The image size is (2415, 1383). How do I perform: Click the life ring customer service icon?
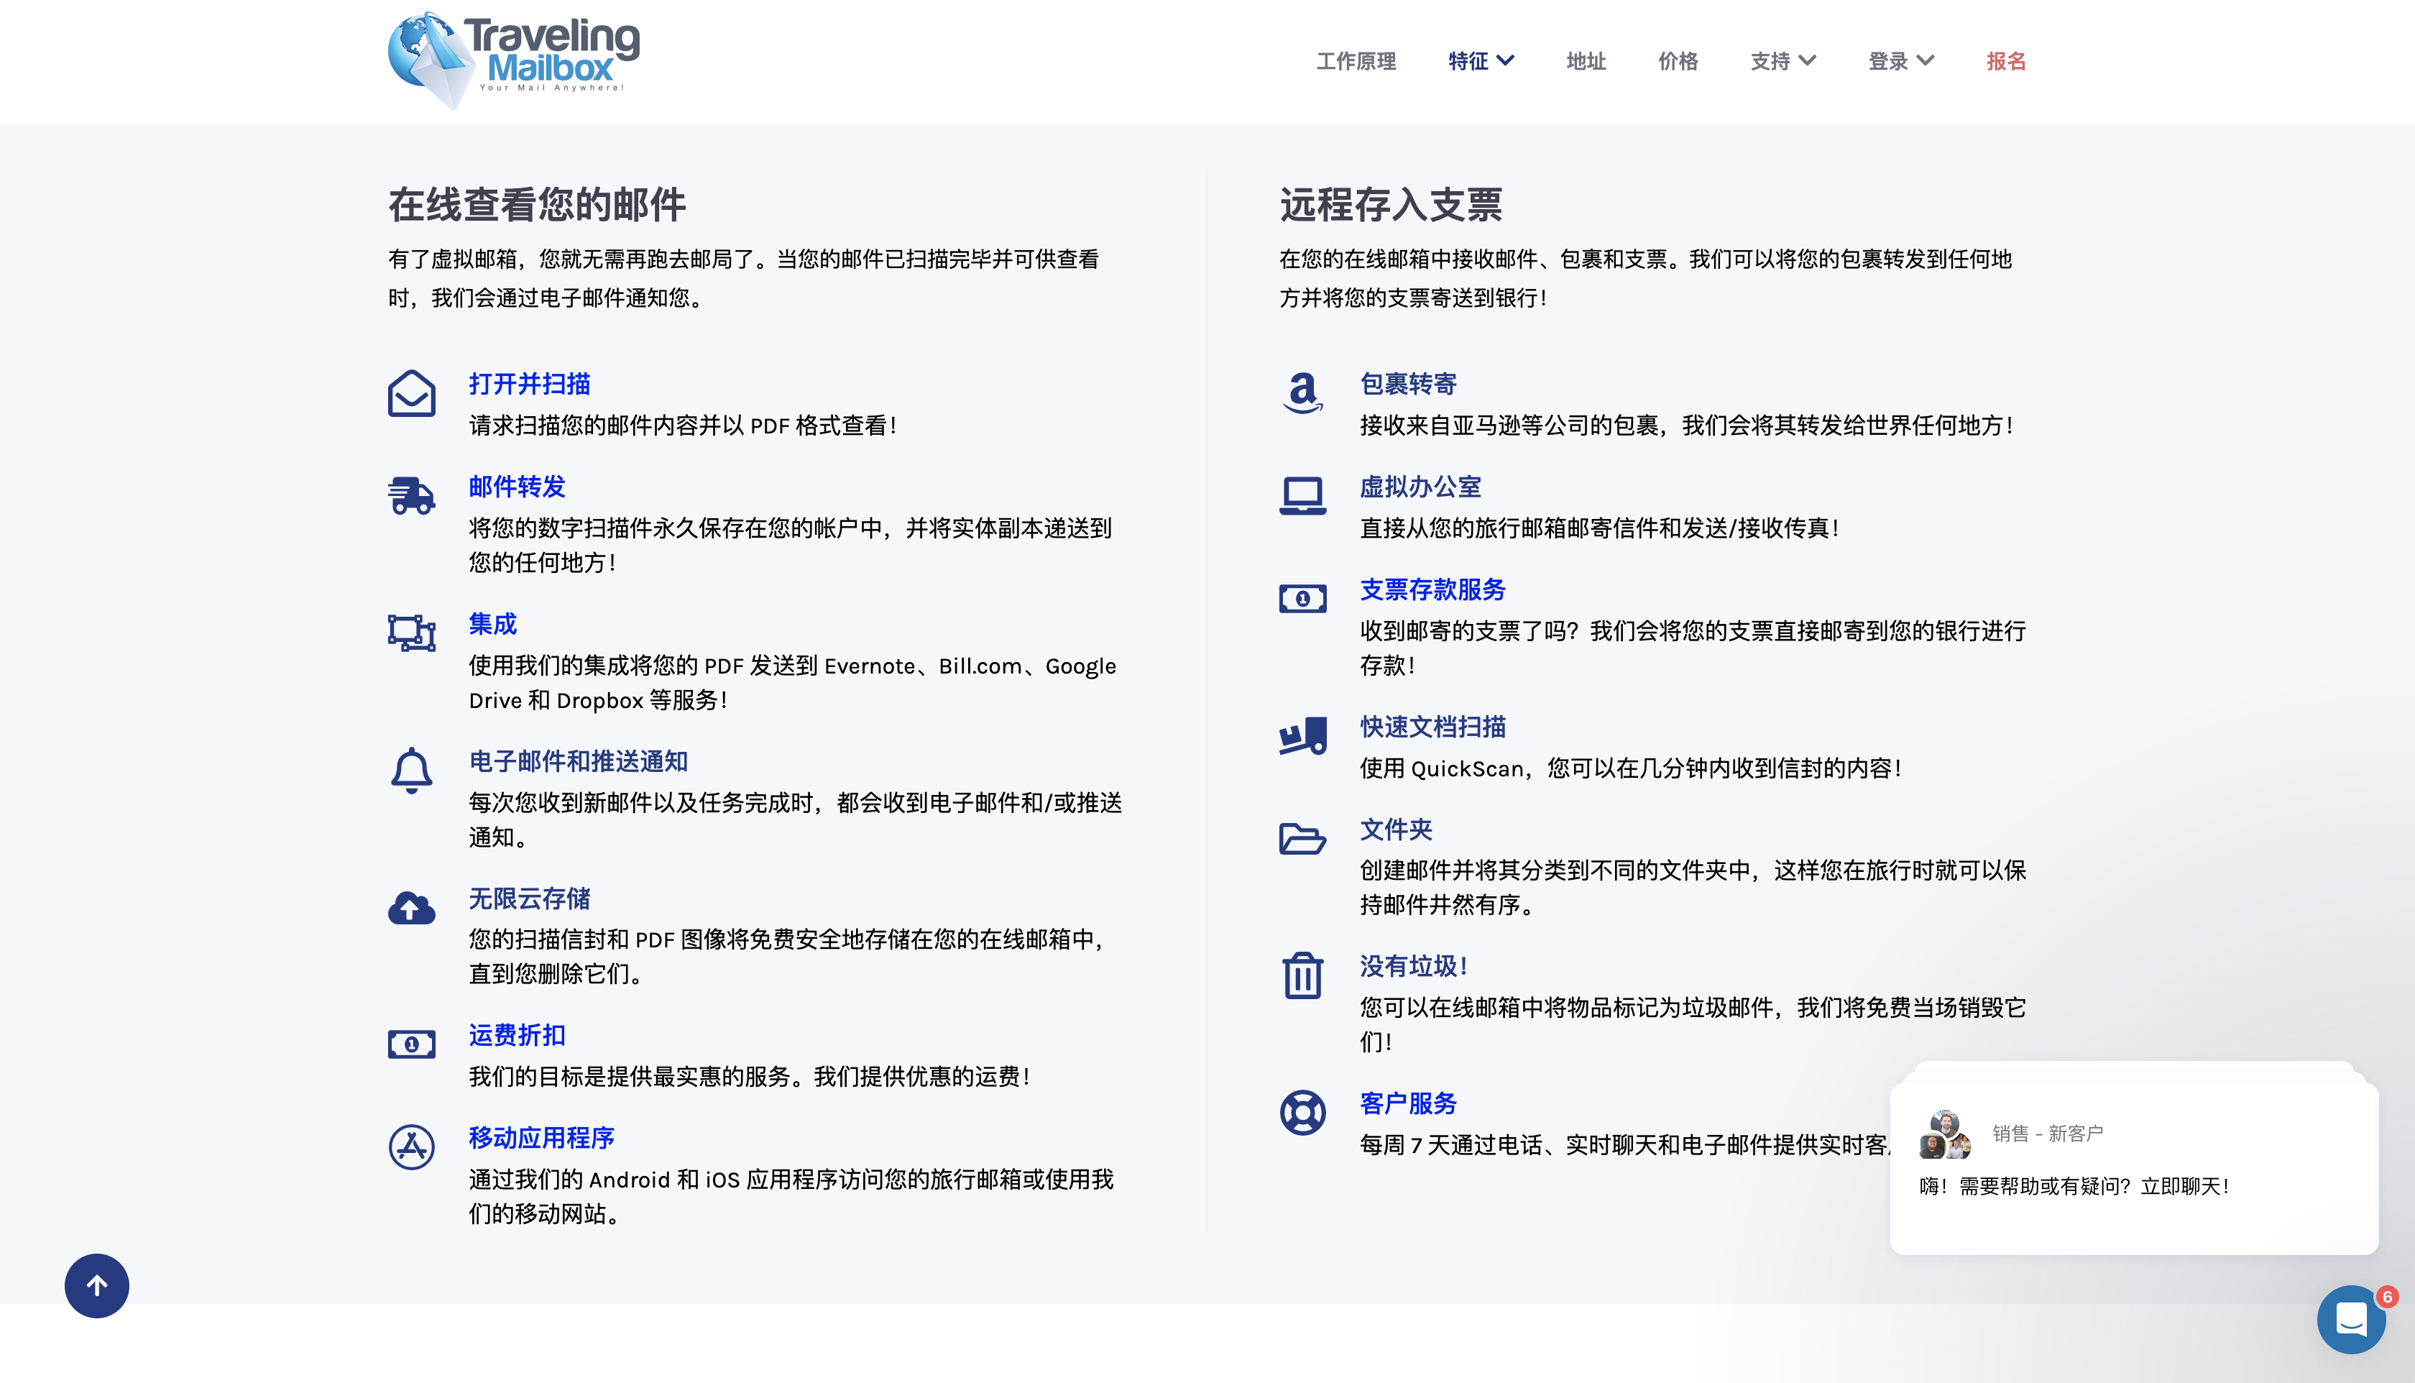coord(1302,1112)
